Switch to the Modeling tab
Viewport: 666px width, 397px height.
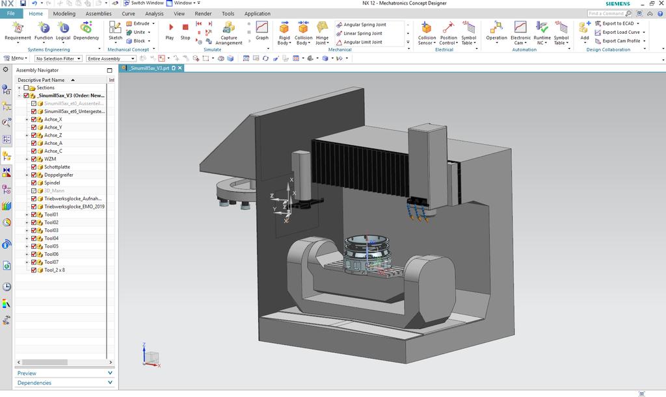(x=64, y=14)
